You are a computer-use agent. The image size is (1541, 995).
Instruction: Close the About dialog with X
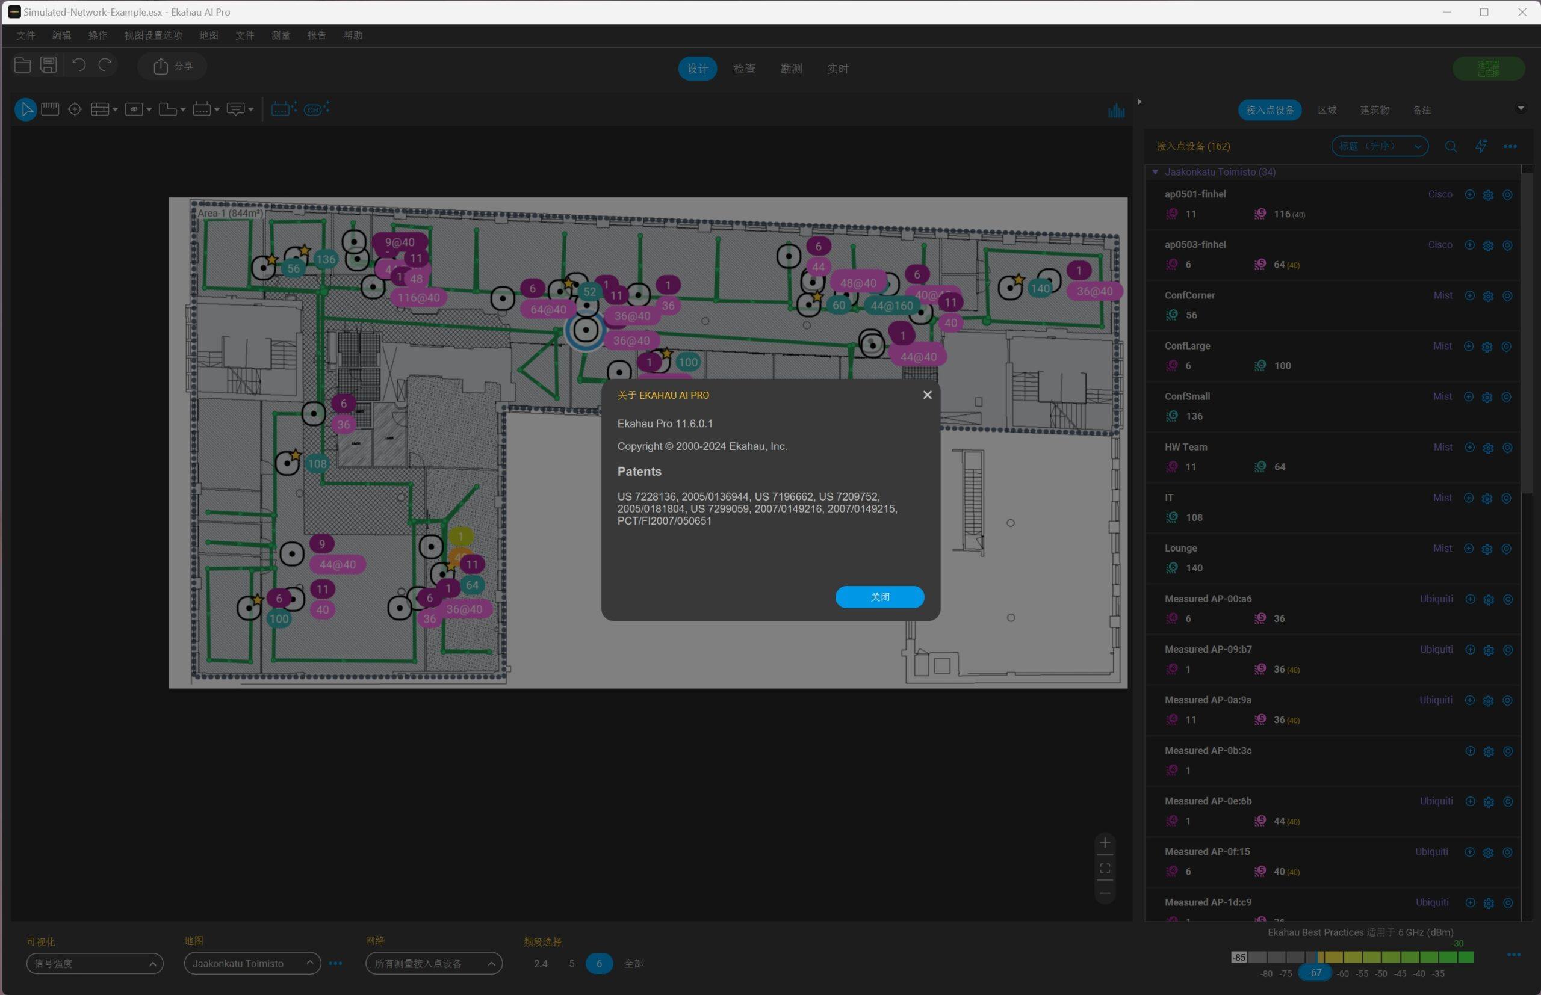tap(928, 395)
